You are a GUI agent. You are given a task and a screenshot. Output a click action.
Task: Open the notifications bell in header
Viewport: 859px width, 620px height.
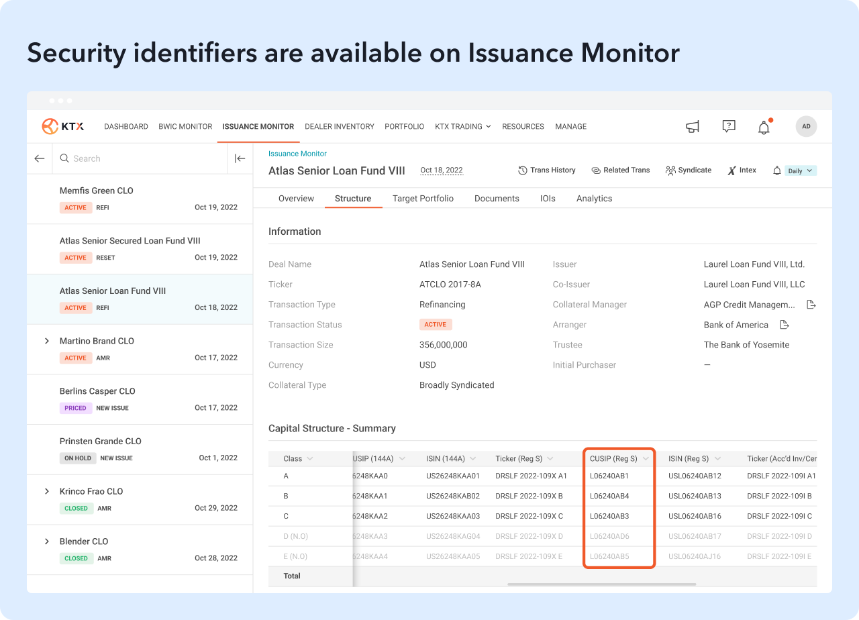pos(764,127)
